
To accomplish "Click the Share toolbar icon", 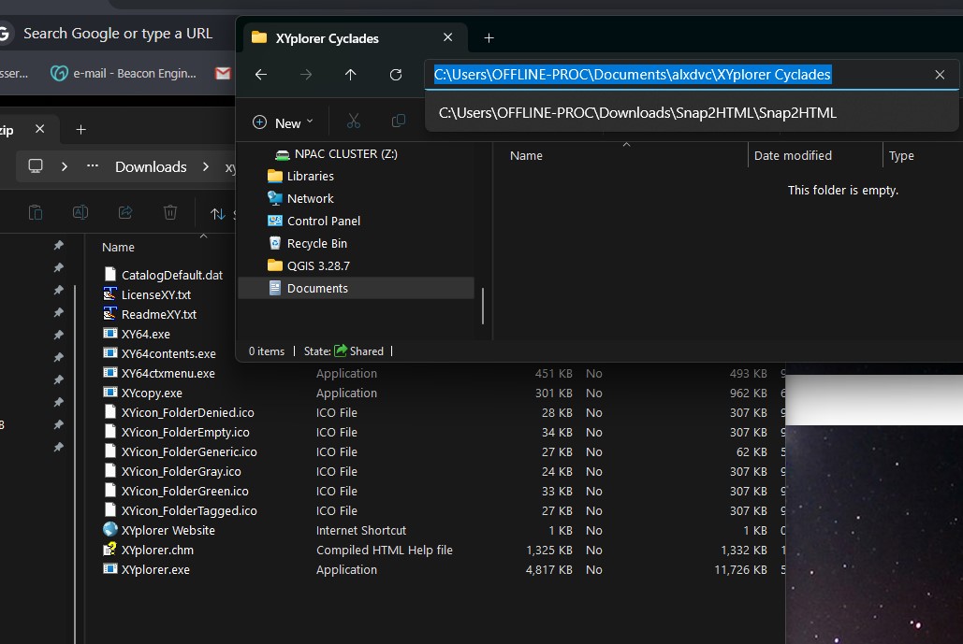I will [x=125, y=213].
